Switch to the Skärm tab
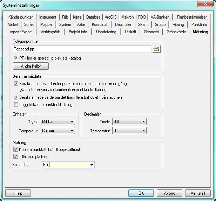The image size is (216, 201). [143, 25]
